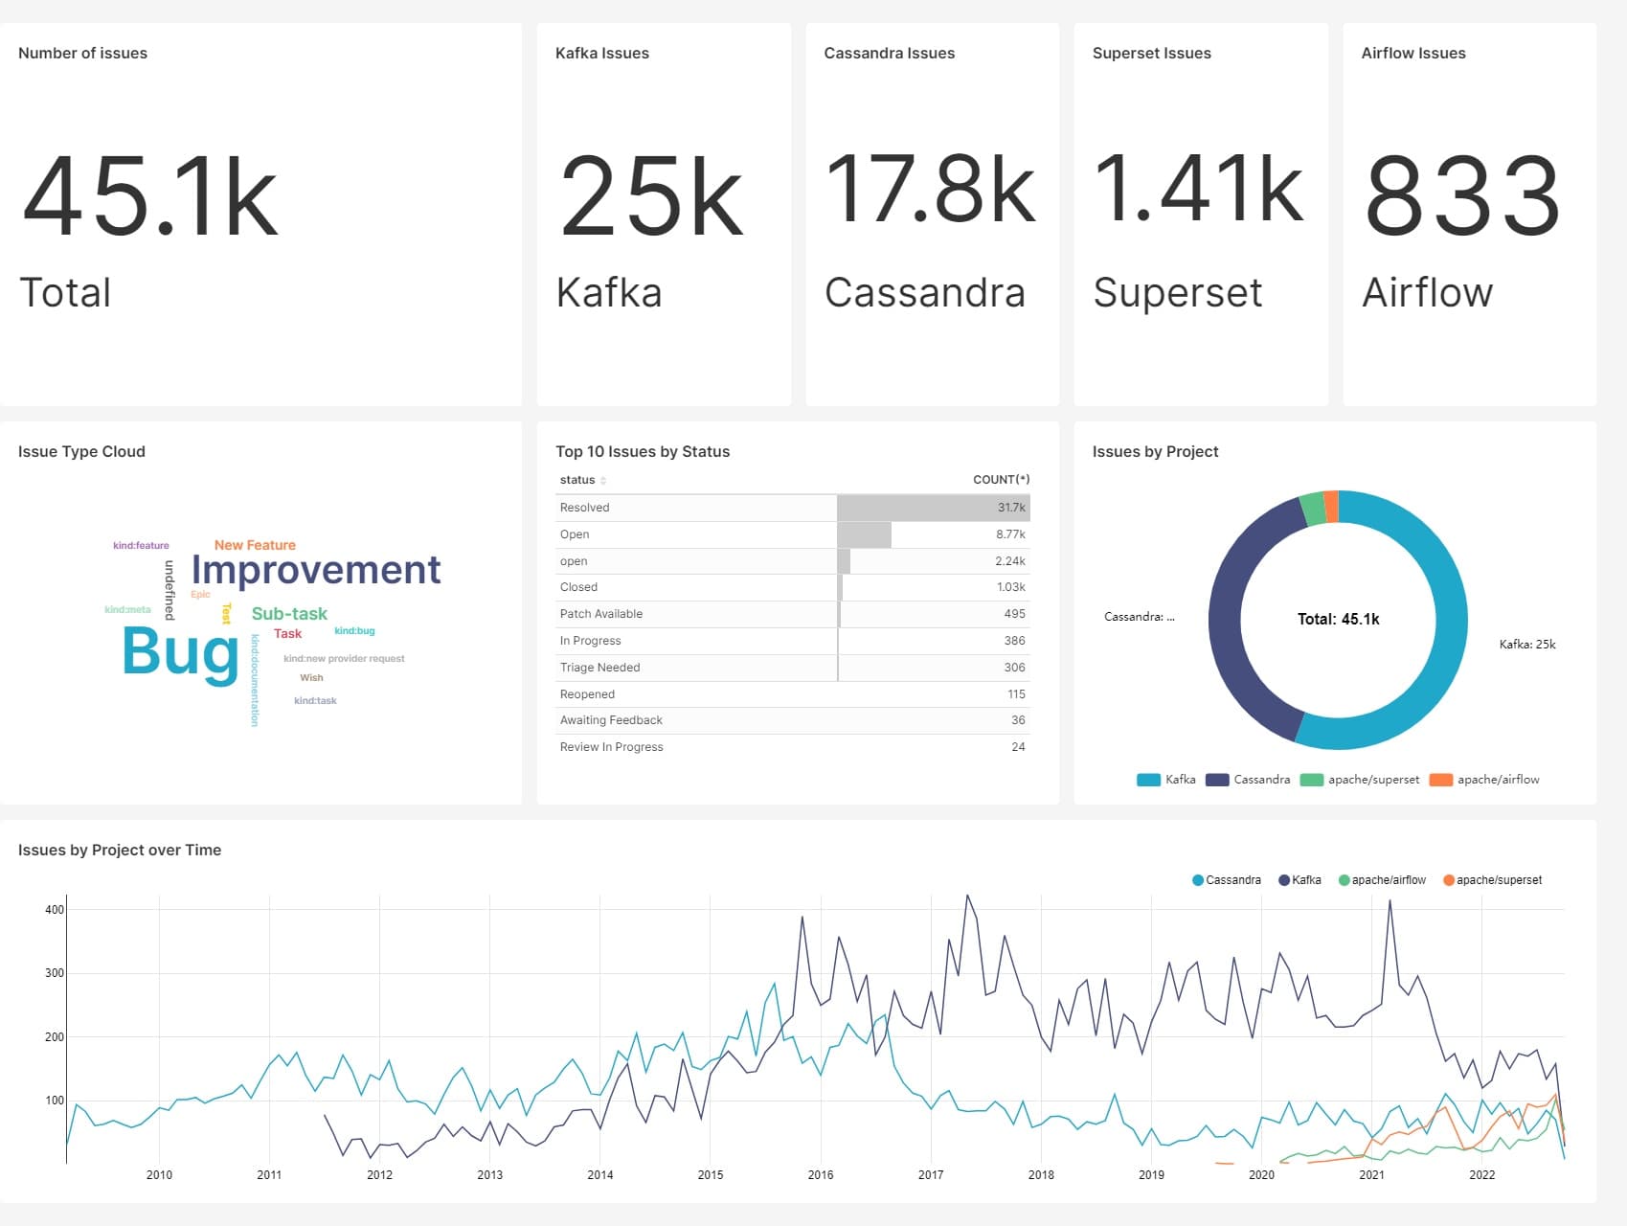The image size is (1627, 1226).
Task: Select the Awaiting Feedback row
Action: tap(793, 720)
